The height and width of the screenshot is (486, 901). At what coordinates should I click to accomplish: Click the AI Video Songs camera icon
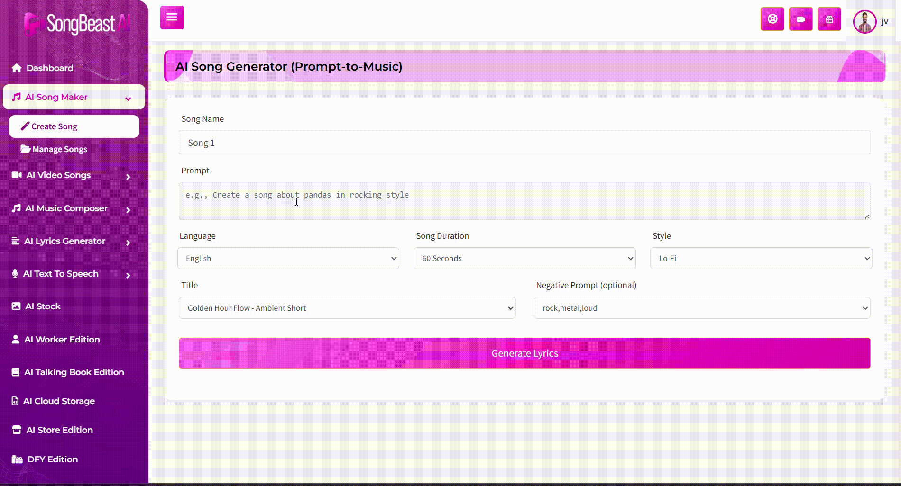(x=17, y=175)
